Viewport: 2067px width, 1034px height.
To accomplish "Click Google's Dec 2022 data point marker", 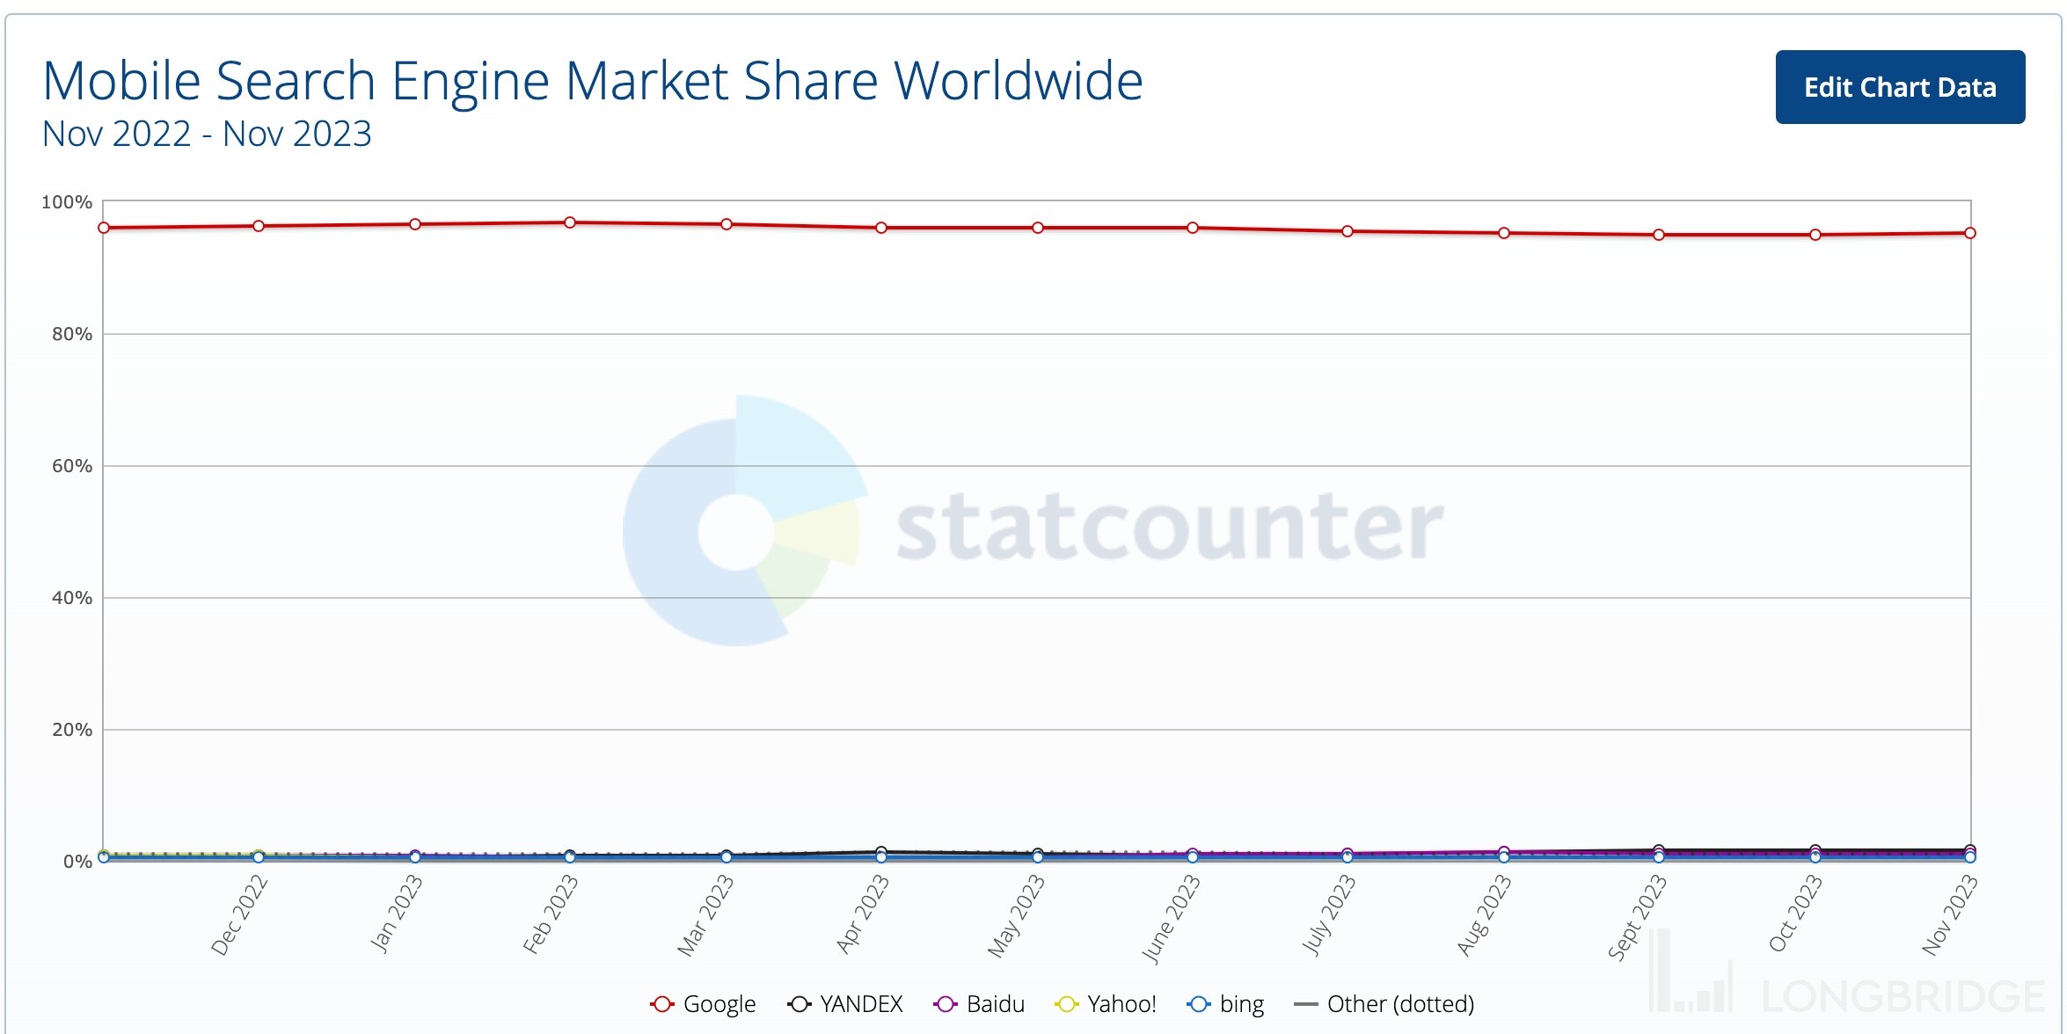I will [x=259, y=226].
